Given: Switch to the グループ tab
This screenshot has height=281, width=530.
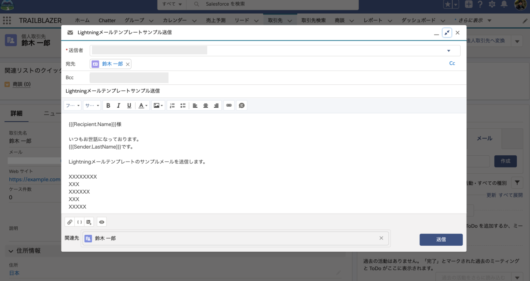Looking at the screenshot, I should point(134,20).
